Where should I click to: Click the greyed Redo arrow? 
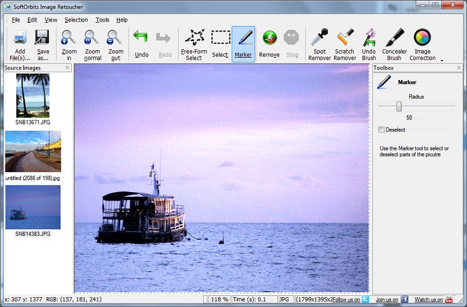[x=163, y=38]
